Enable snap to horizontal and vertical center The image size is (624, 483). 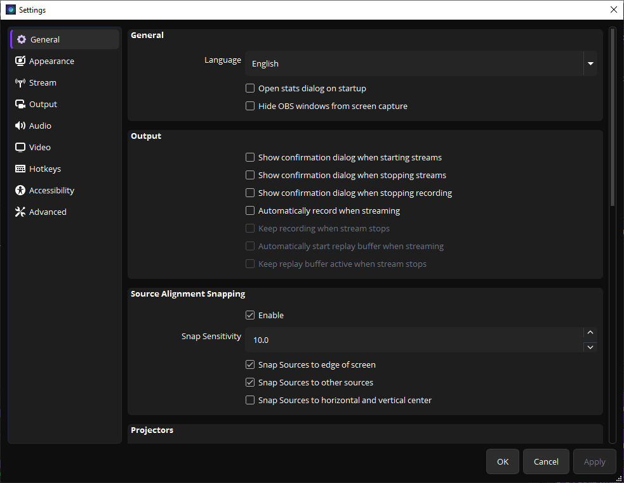[x=250, y=401]
